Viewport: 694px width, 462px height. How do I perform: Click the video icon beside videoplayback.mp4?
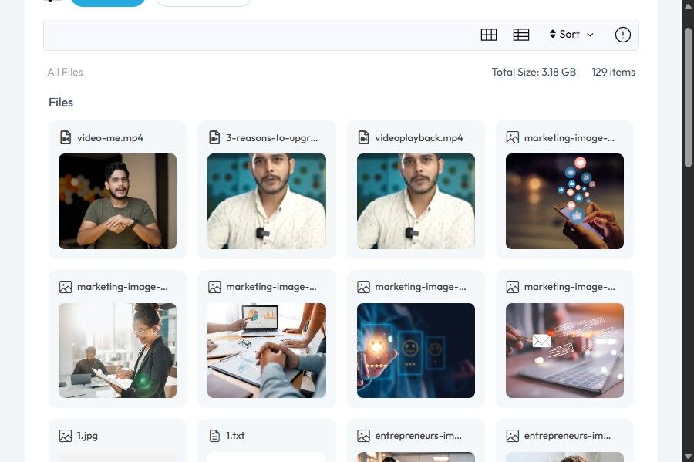(x=363, y=137)
